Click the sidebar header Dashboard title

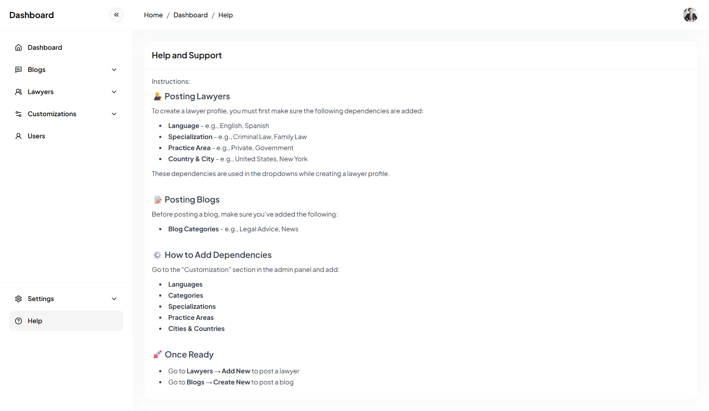click(x=31, y=15)
